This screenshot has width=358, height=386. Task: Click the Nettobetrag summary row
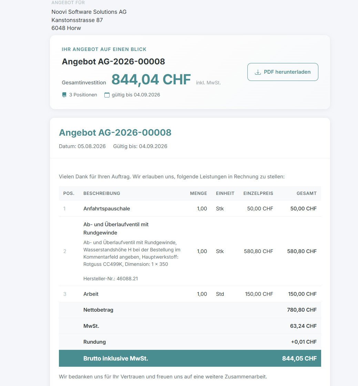pos(190,310)
